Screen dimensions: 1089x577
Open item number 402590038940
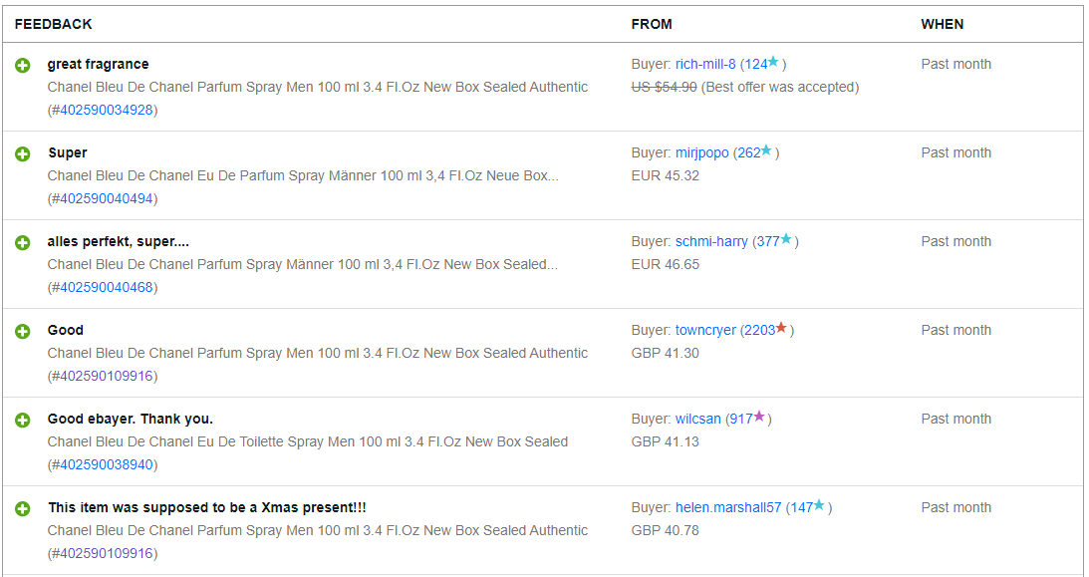[x=106, y=464]
